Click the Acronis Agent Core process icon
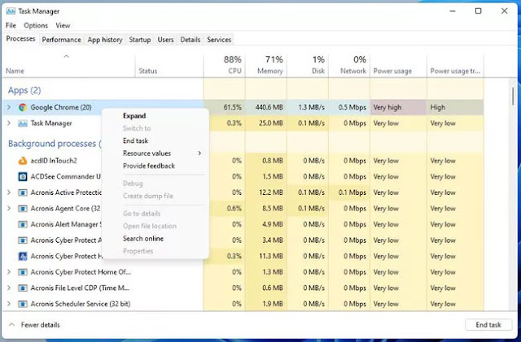 pos(23,208)
